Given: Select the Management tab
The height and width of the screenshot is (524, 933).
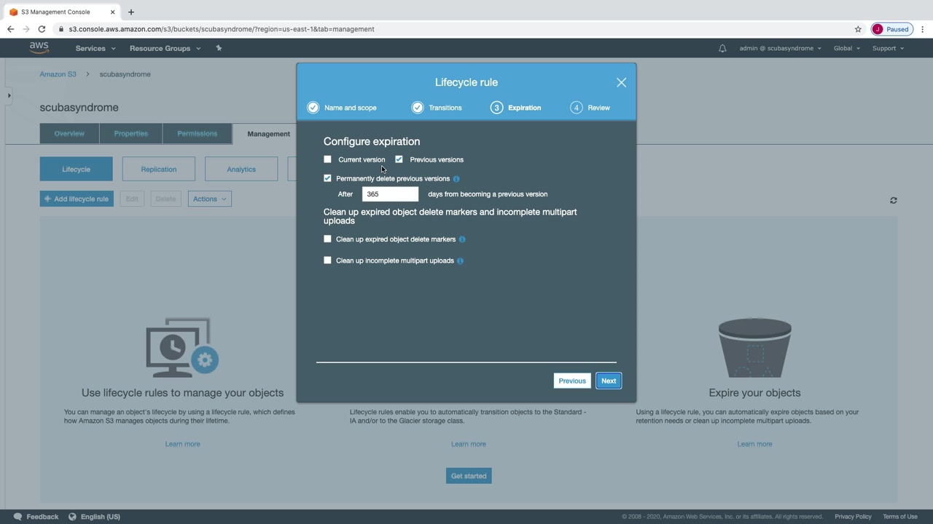Looking at the screenshot, I should point(268,134).
